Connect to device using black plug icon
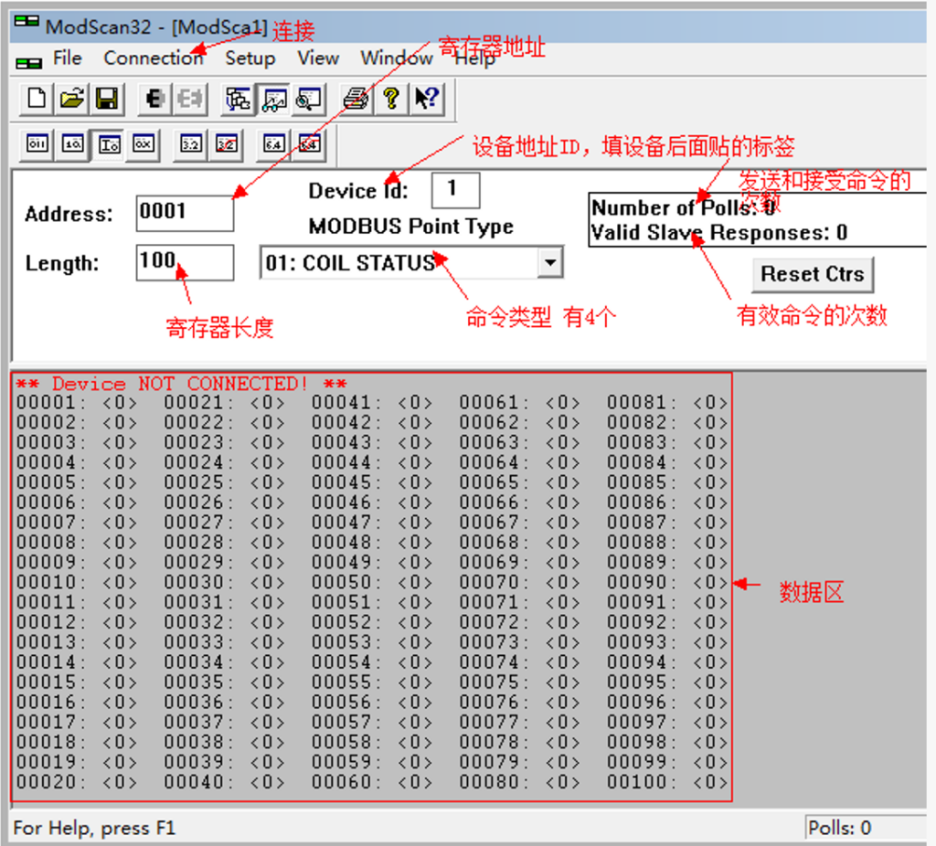 click(154, 99)
